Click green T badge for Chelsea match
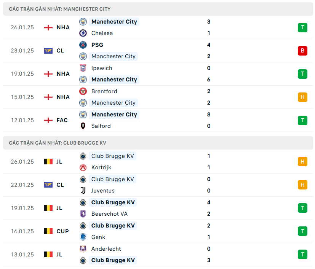Screen dimensions: 315x269 pos(302,27)
